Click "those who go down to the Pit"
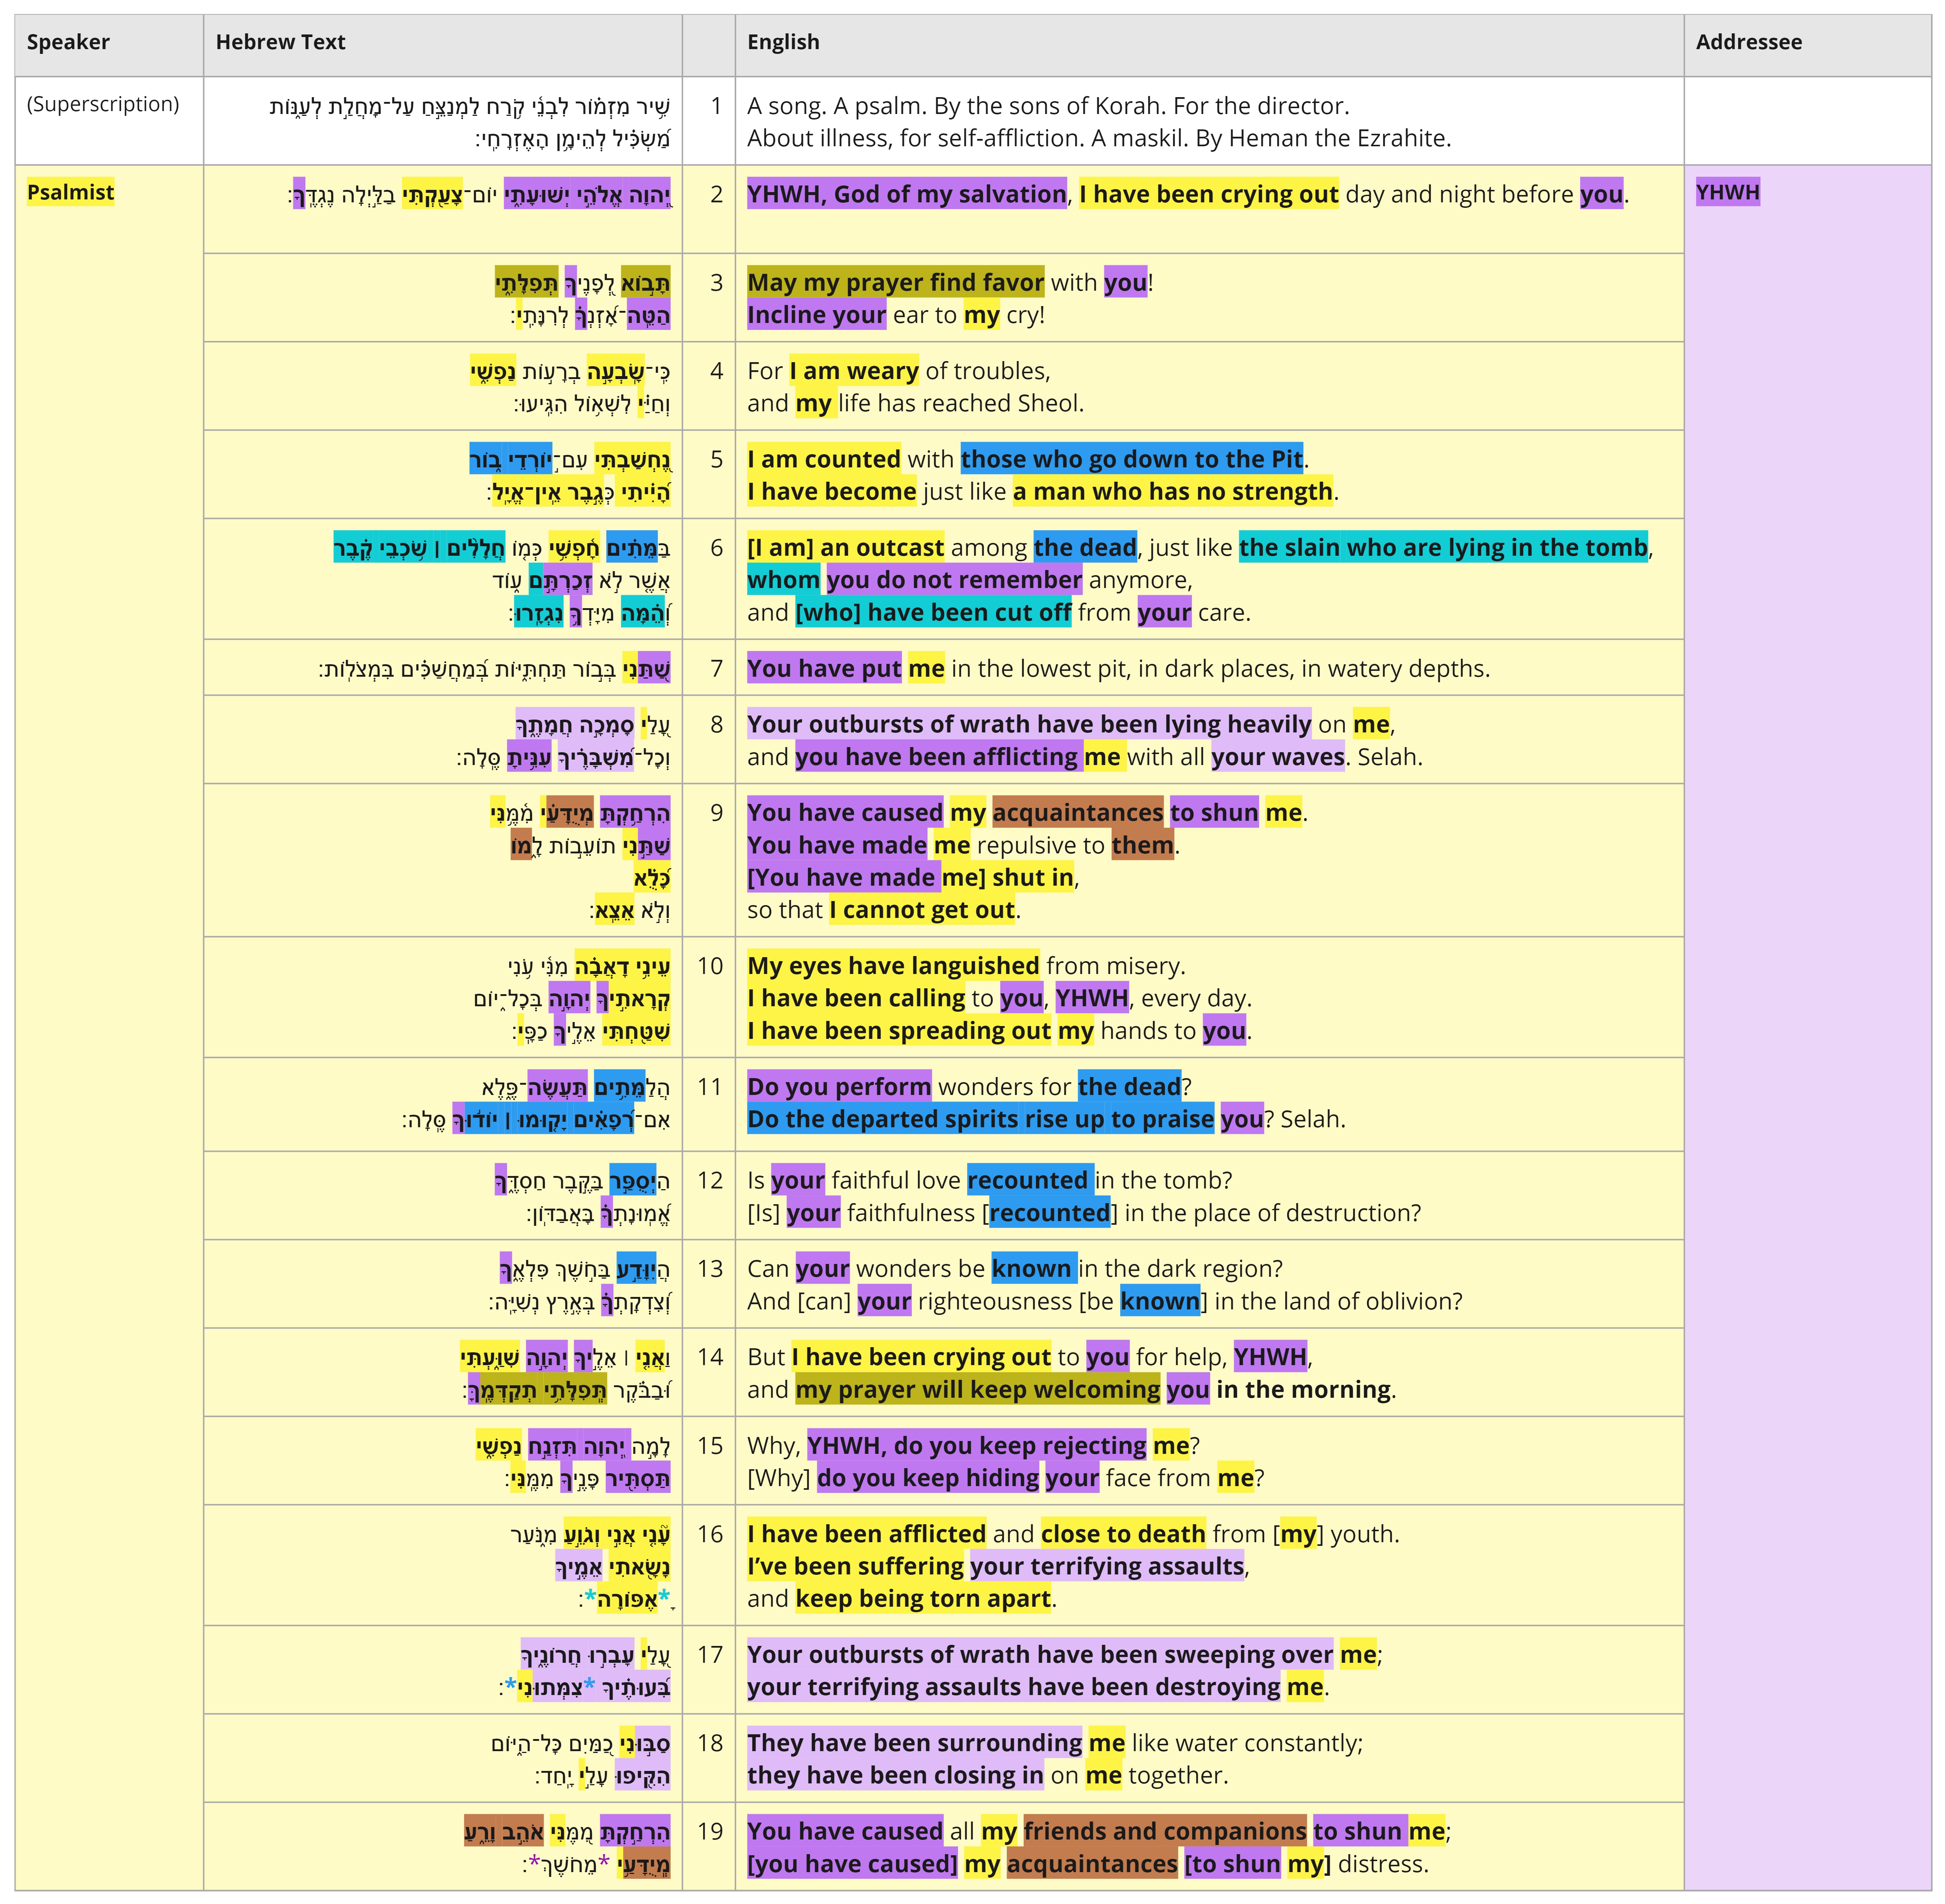 [x=1132, y=459]
